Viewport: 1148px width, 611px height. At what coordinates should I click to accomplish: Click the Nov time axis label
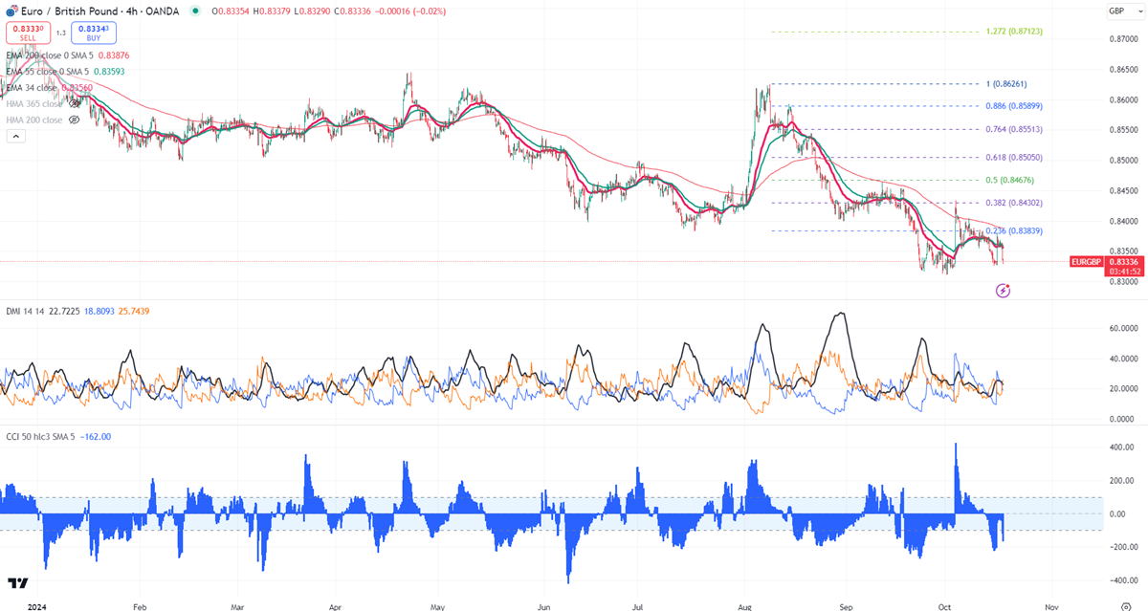click(1049, 606)
